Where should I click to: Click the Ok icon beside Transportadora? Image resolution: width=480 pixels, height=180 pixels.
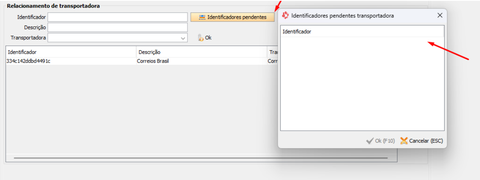(x=201, y=38)
